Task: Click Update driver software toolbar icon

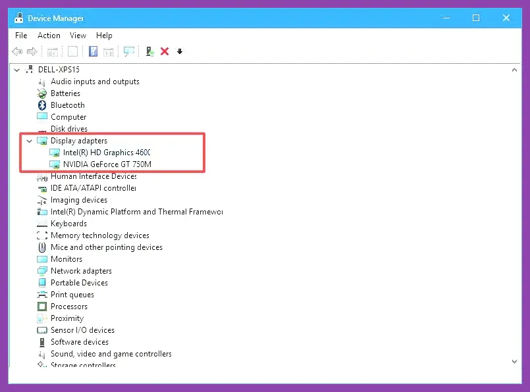Action: tap(149, 52)
